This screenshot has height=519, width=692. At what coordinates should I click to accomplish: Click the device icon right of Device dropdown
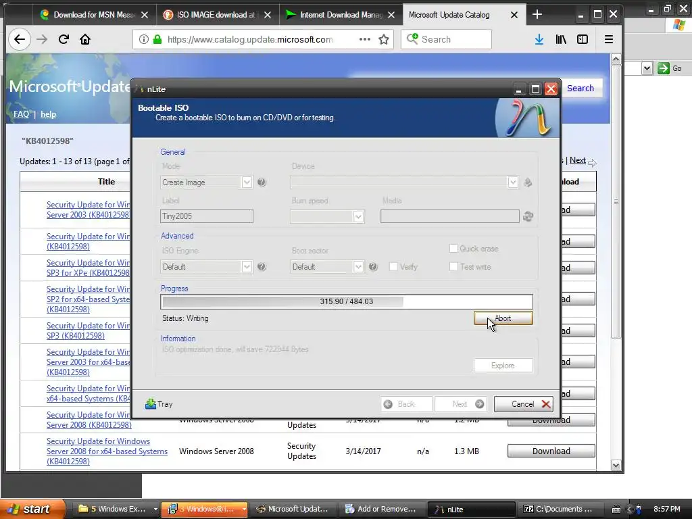pos(528,182)
